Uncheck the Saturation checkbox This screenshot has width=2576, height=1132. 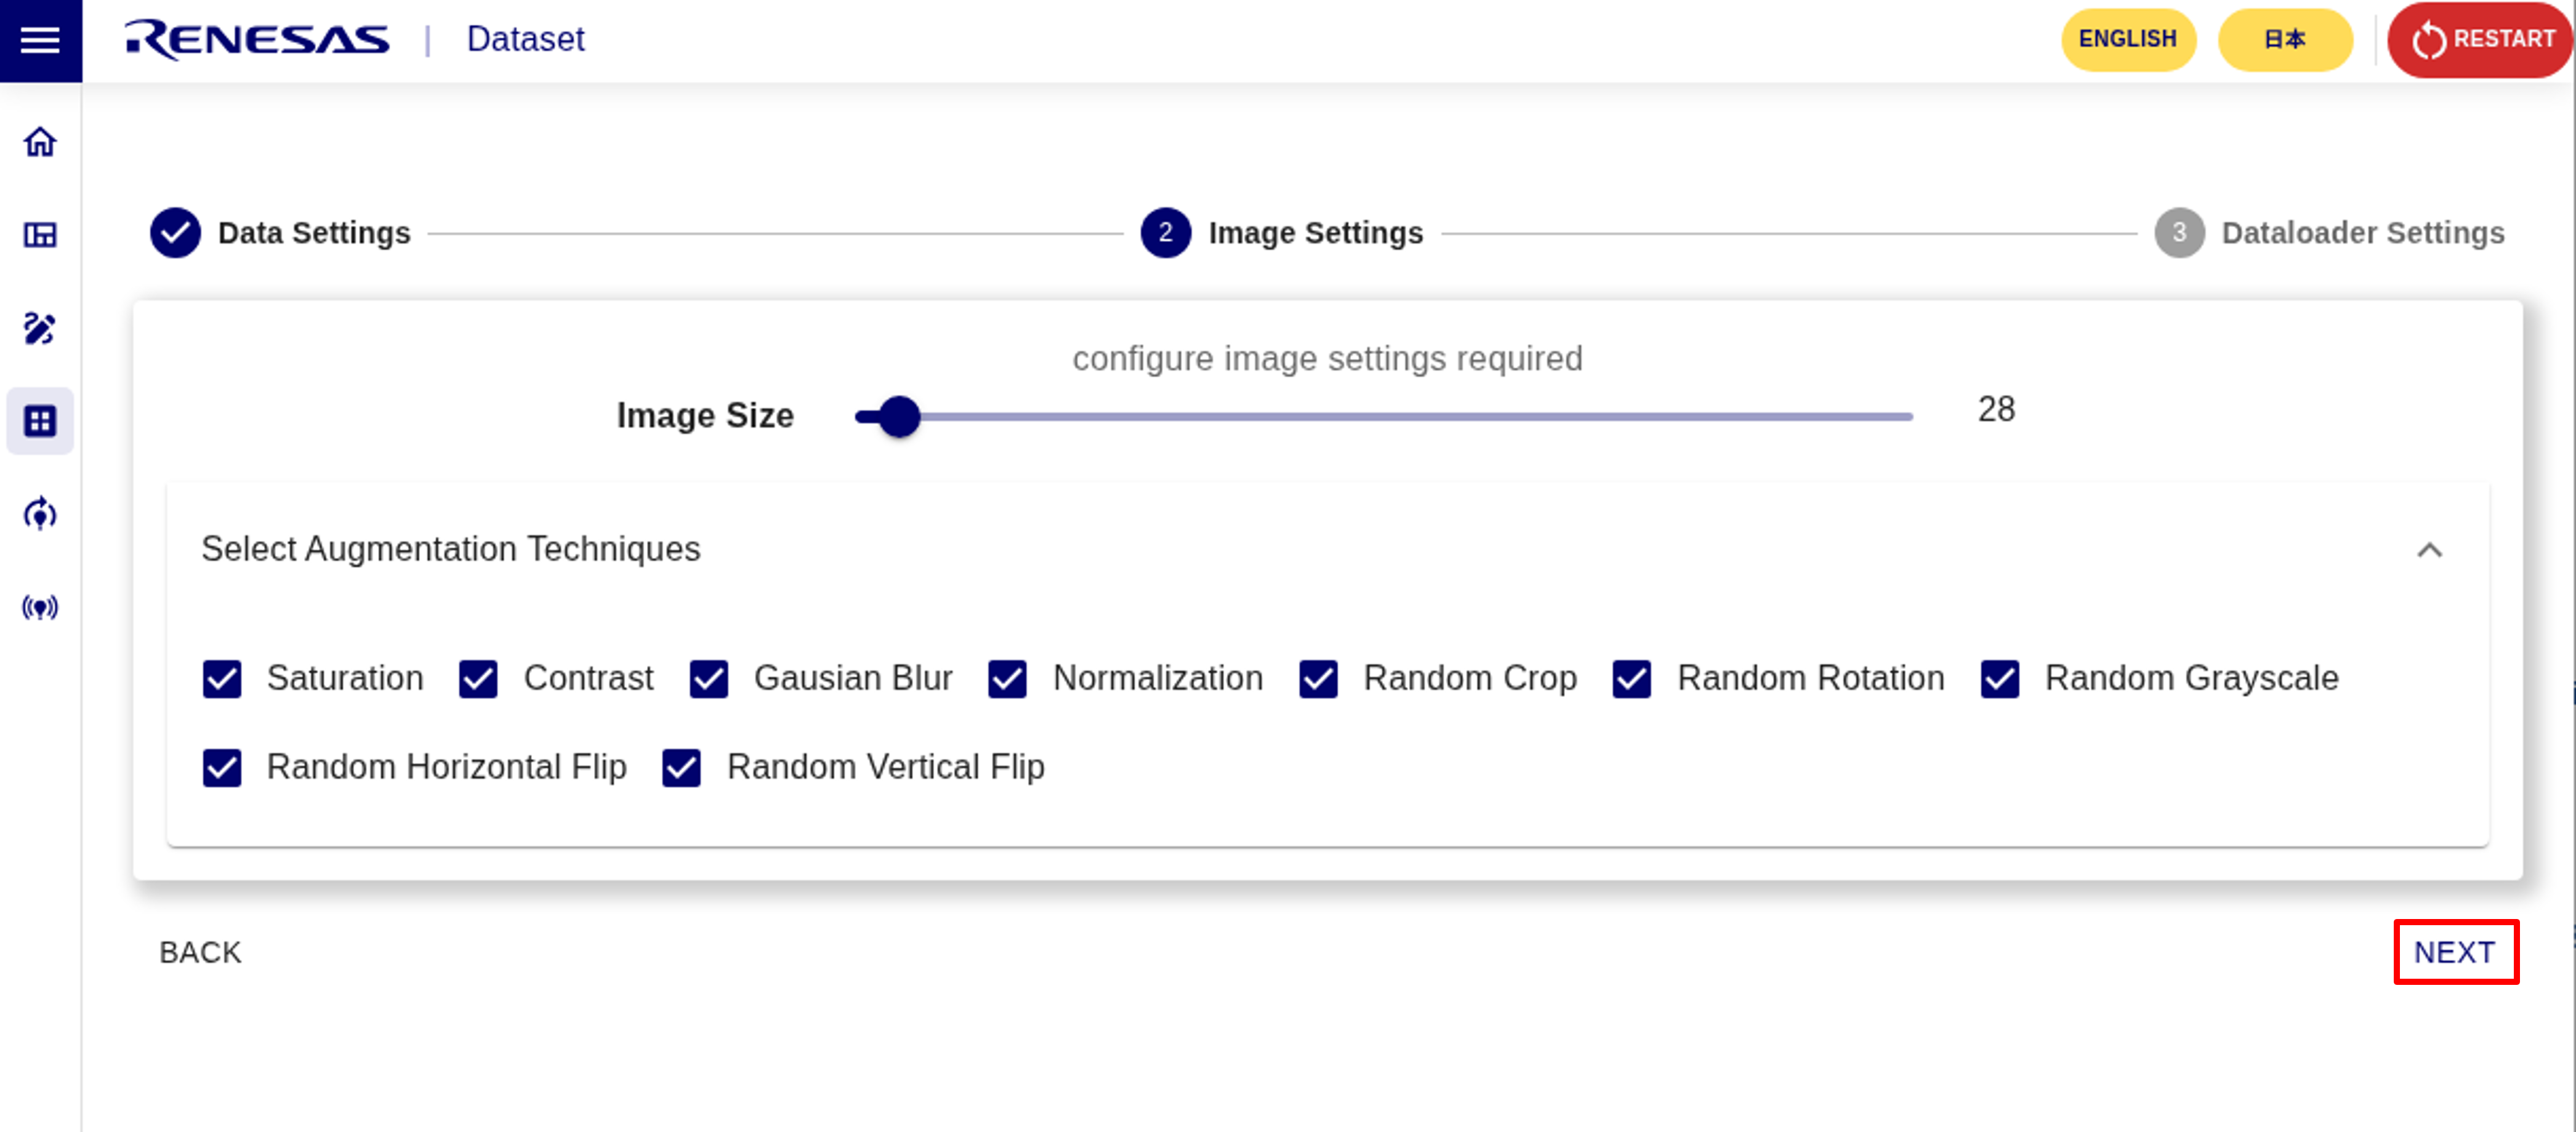tap(222, 679)
